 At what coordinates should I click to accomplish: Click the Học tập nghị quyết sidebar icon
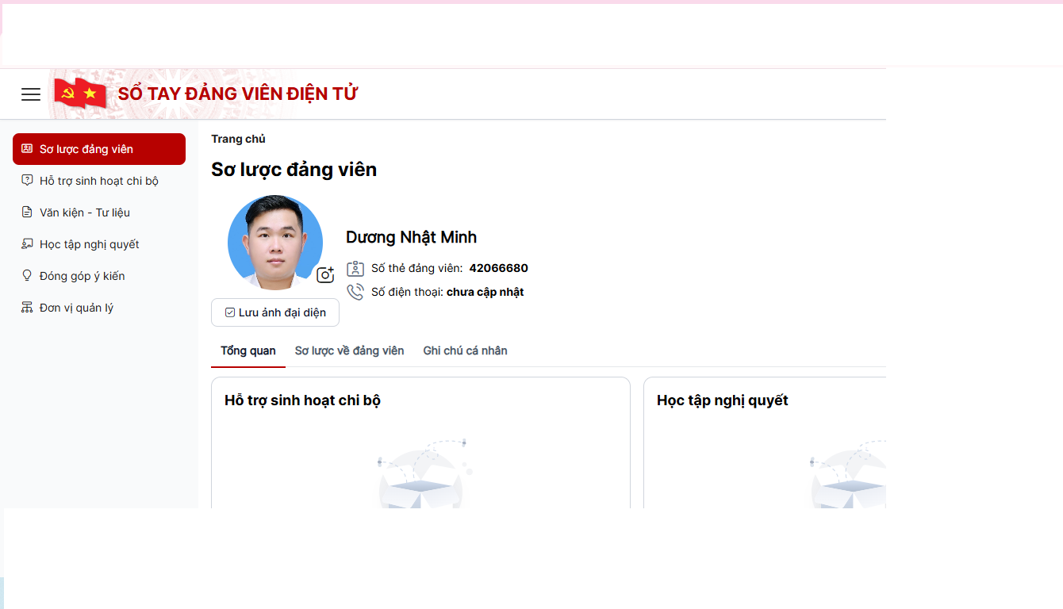27,244
